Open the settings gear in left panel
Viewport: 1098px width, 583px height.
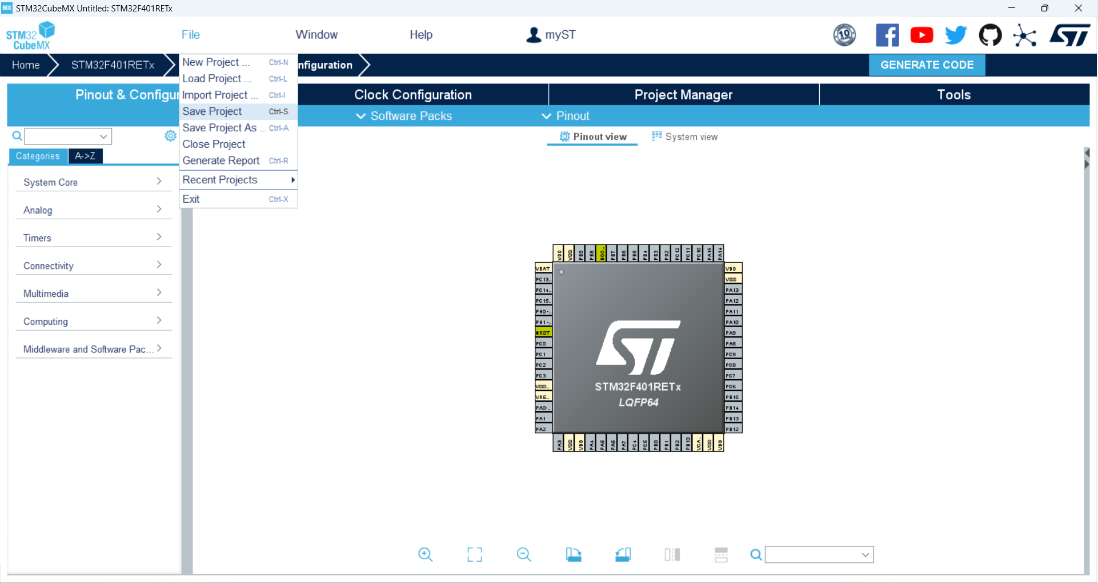pos(170,136)
